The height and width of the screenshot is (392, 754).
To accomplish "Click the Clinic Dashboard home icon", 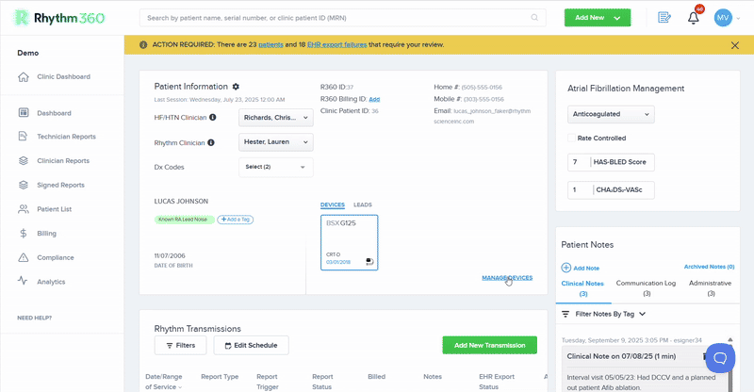I will (x=23, y=77).
